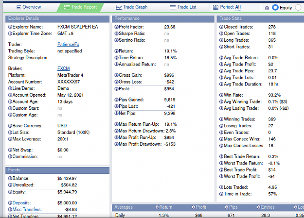304x218 pixels.
Task: Click info icon beside Avg Trade Pips
Action: (221, 71)
